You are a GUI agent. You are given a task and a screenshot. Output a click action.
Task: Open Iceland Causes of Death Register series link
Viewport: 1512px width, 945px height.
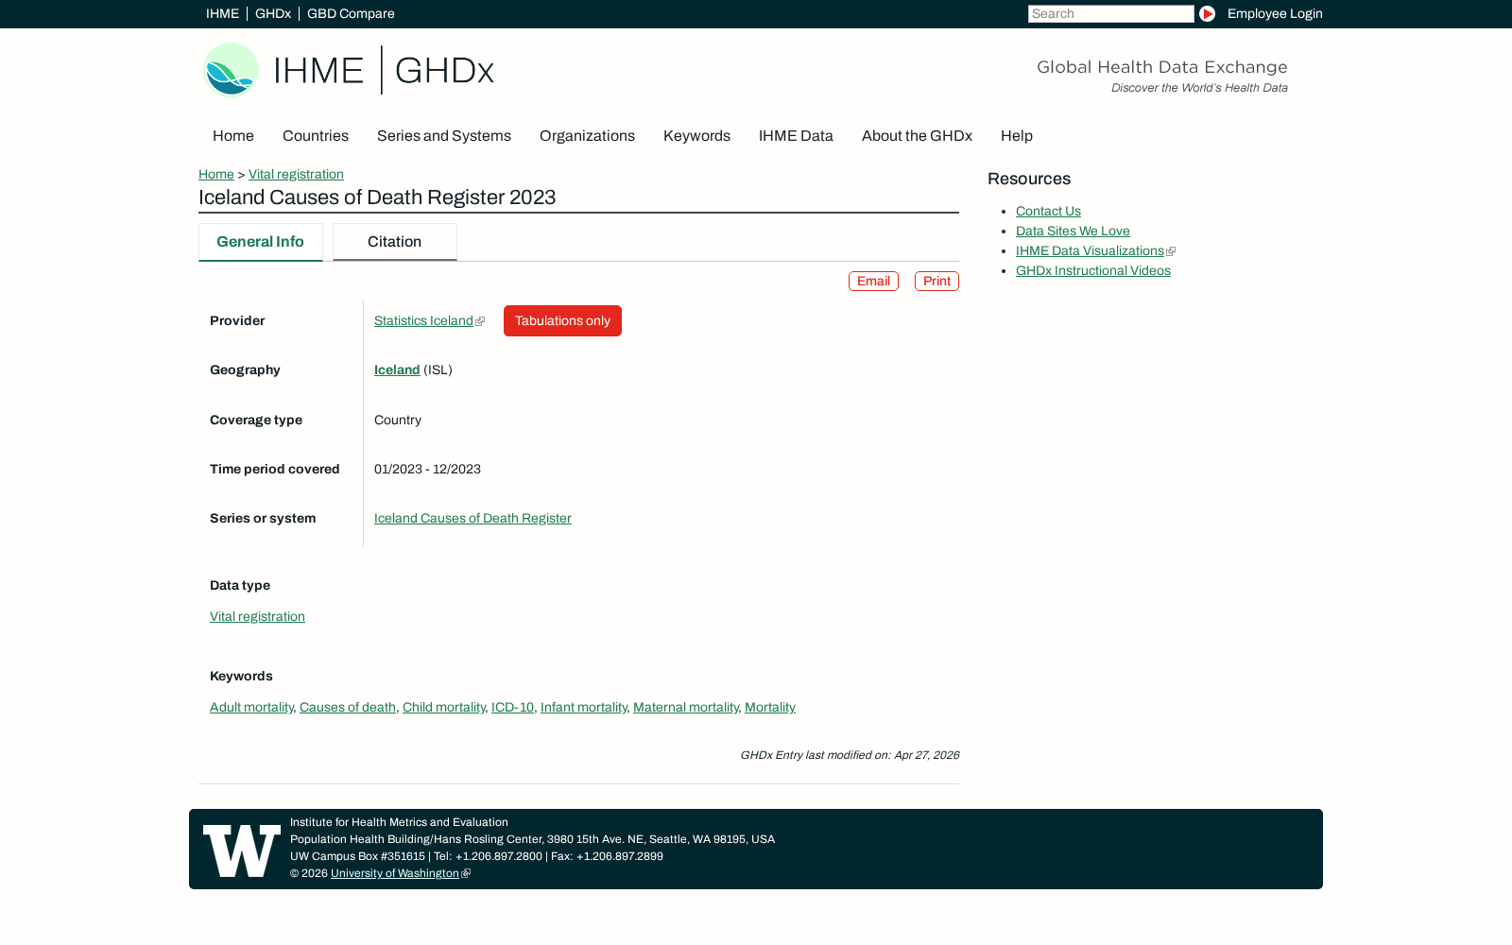click(472, 519)
